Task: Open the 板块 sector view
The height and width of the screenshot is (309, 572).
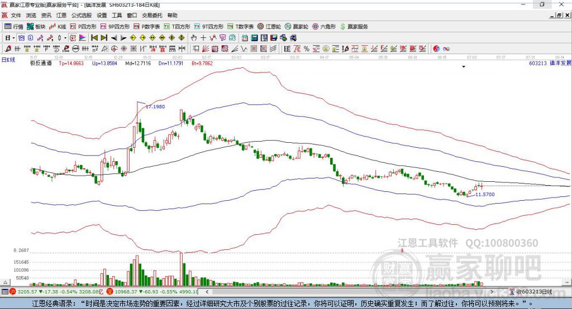Action: (36, 27)
